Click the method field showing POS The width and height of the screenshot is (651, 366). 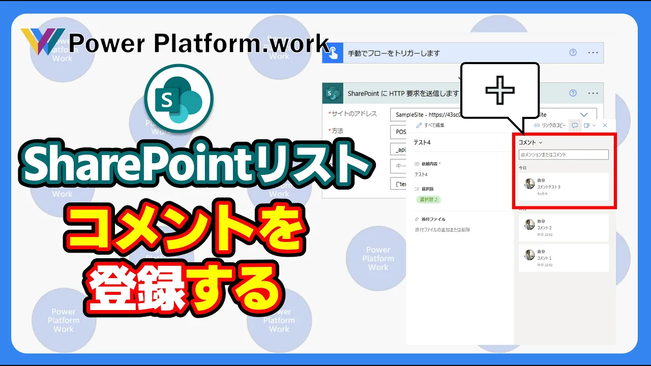point(398,132)
